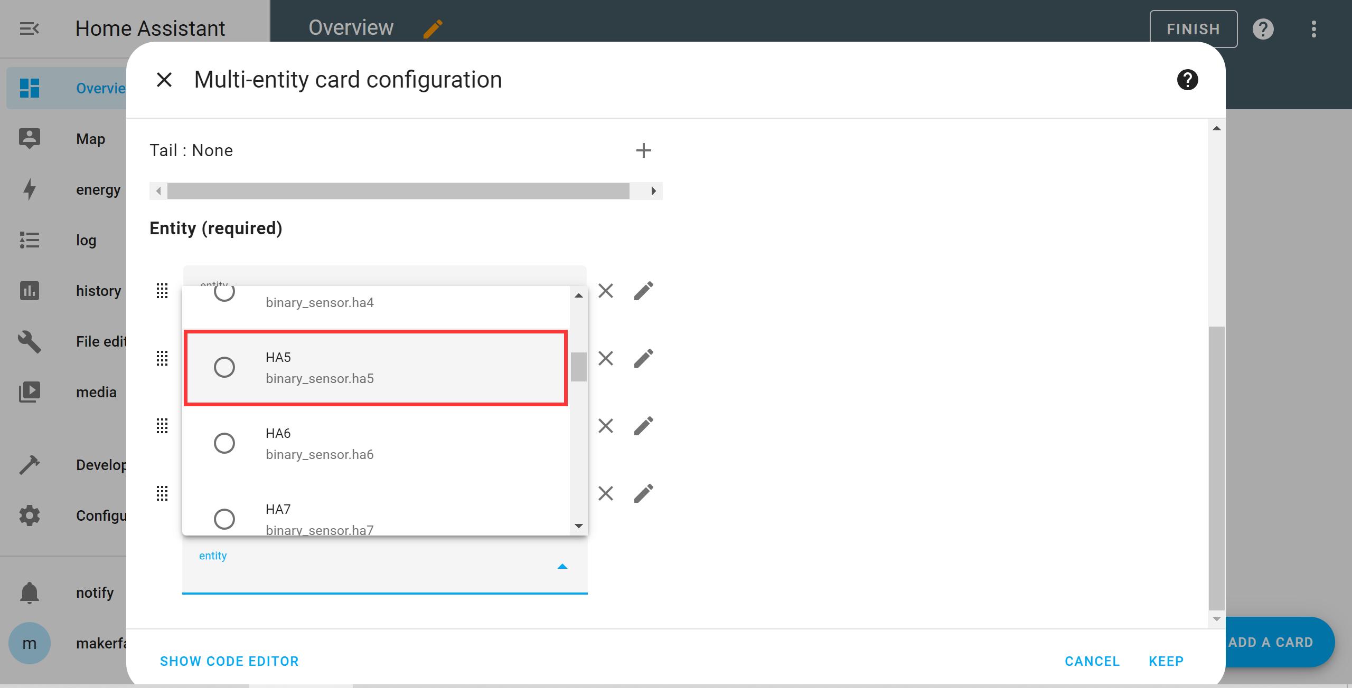Open the top bar help icon

click(1263, 29)
